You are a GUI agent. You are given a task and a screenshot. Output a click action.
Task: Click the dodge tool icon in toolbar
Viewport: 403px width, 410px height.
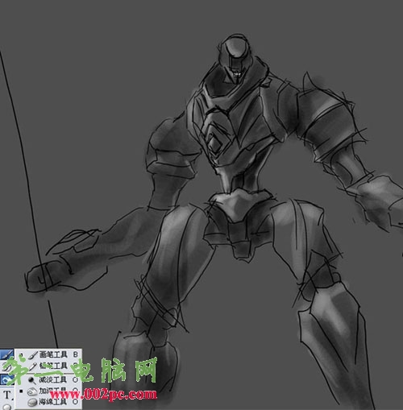6,380
